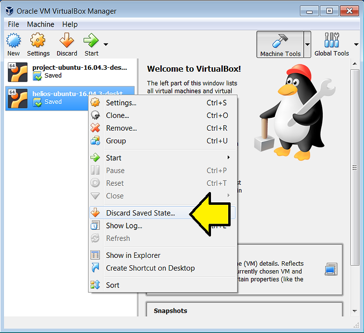Click Create Shortcut on Desktop
The height and width of the screenshot is (333, 364).
150,268
